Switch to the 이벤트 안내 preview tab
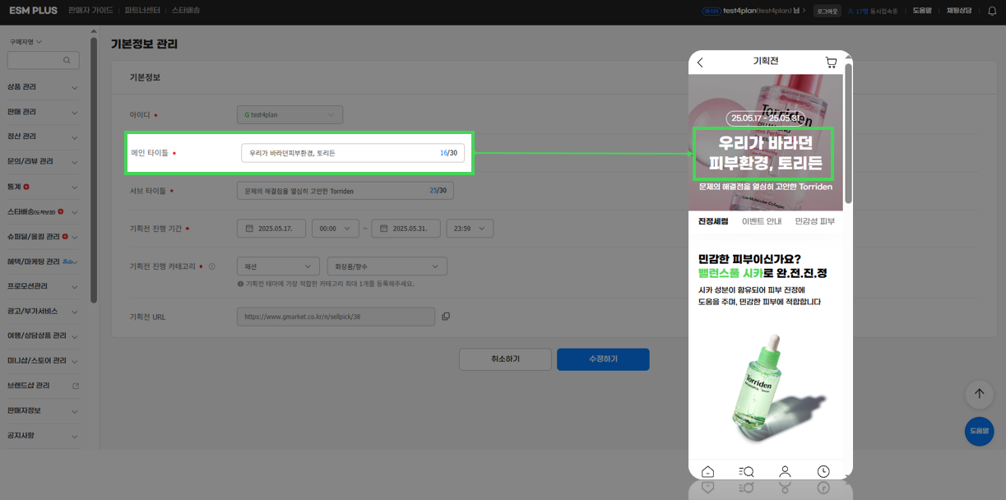 pos(762,221)
